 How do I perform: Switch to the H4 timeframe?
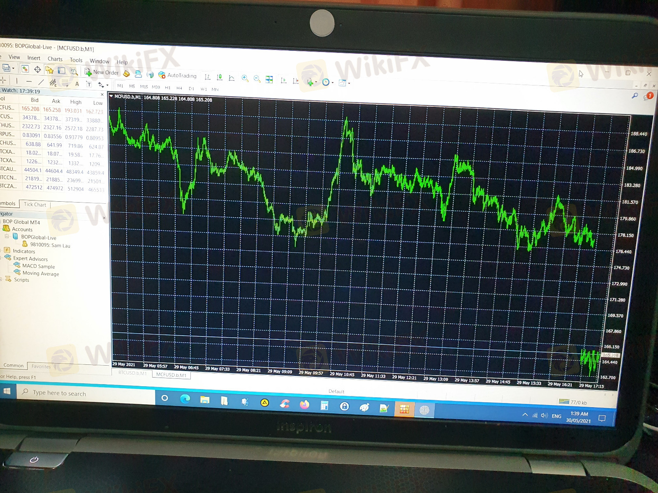(x=179, y=88)
